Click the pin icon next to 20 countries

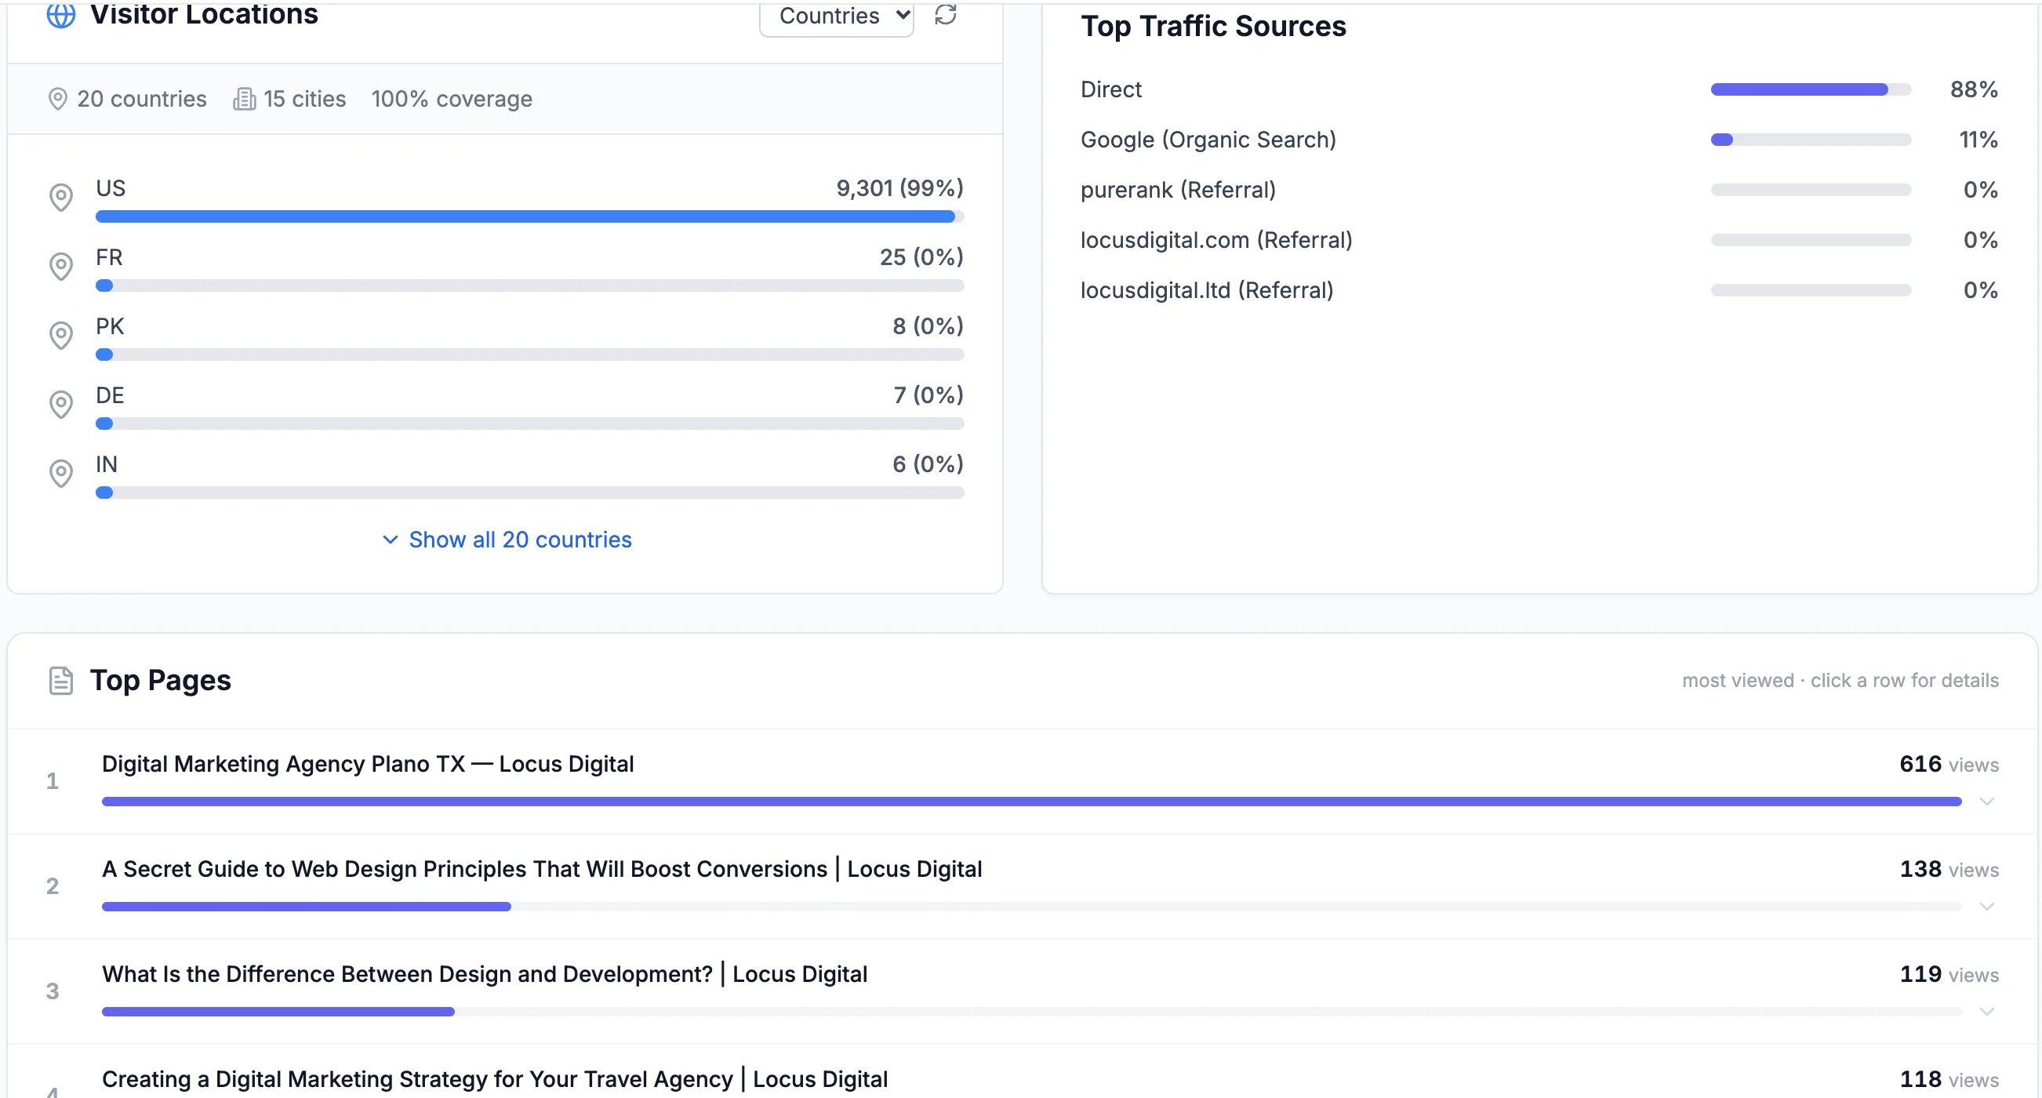tap(58, 99)
